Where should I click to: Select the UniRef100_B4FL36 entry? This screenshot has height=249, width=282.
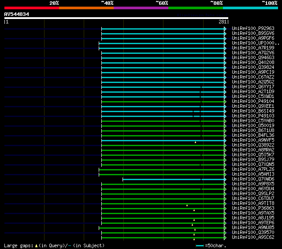253,136
